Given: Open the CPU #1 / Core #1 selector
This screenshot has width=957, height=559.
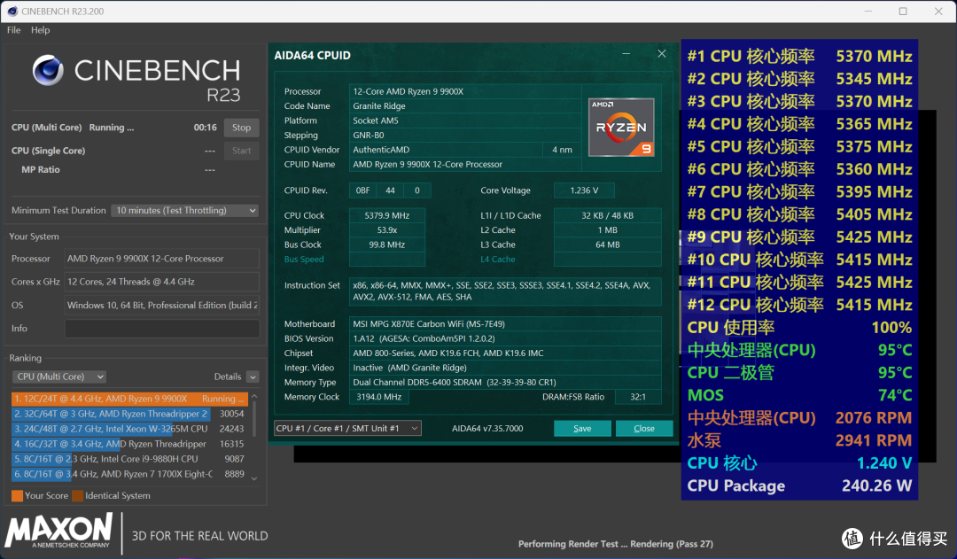Looking at the screenshot, I should tap(347, 429).
